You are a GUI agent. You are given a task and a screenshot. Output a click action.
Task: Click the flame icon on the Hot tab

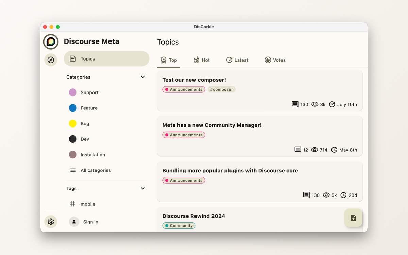196,60
